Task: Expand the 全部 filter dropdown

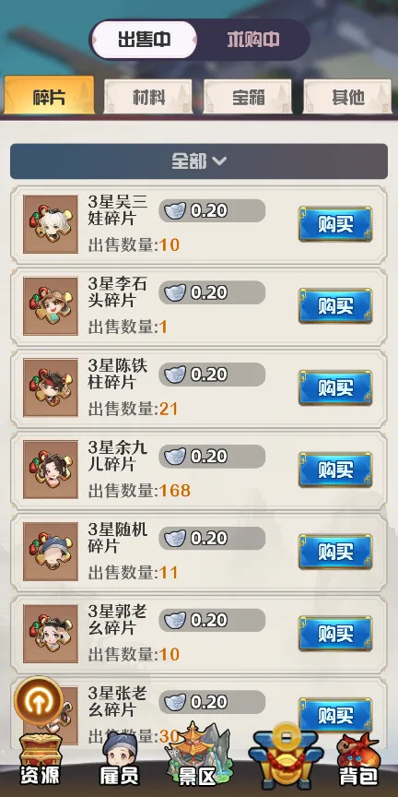Action: (x=199, y=161)
